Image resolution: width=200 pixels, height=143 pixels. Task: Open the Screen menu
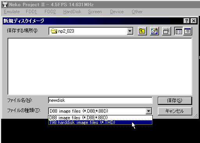pyautogui.click(x=95, y=12)
